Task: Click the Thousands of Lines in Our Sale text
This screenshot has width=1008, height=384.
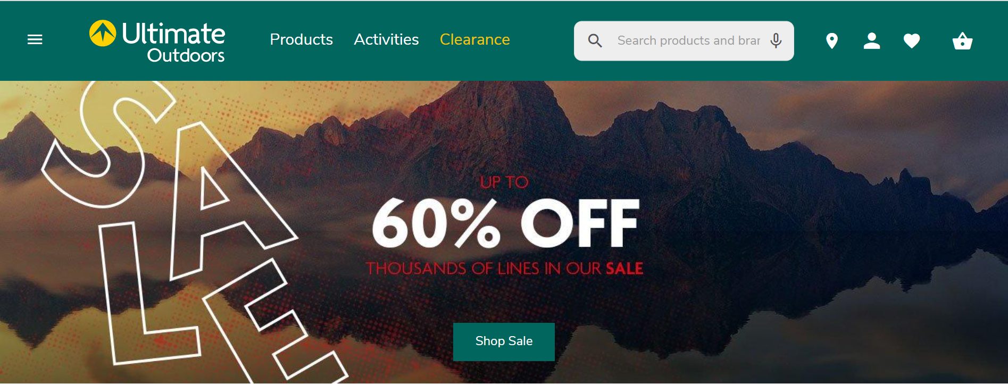Action: click(504, 269)
